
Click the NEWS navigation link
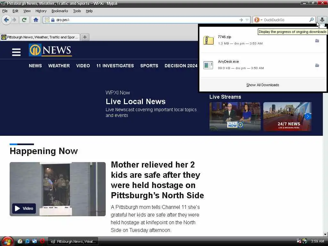pyautogui.click(x=35, y=66)
